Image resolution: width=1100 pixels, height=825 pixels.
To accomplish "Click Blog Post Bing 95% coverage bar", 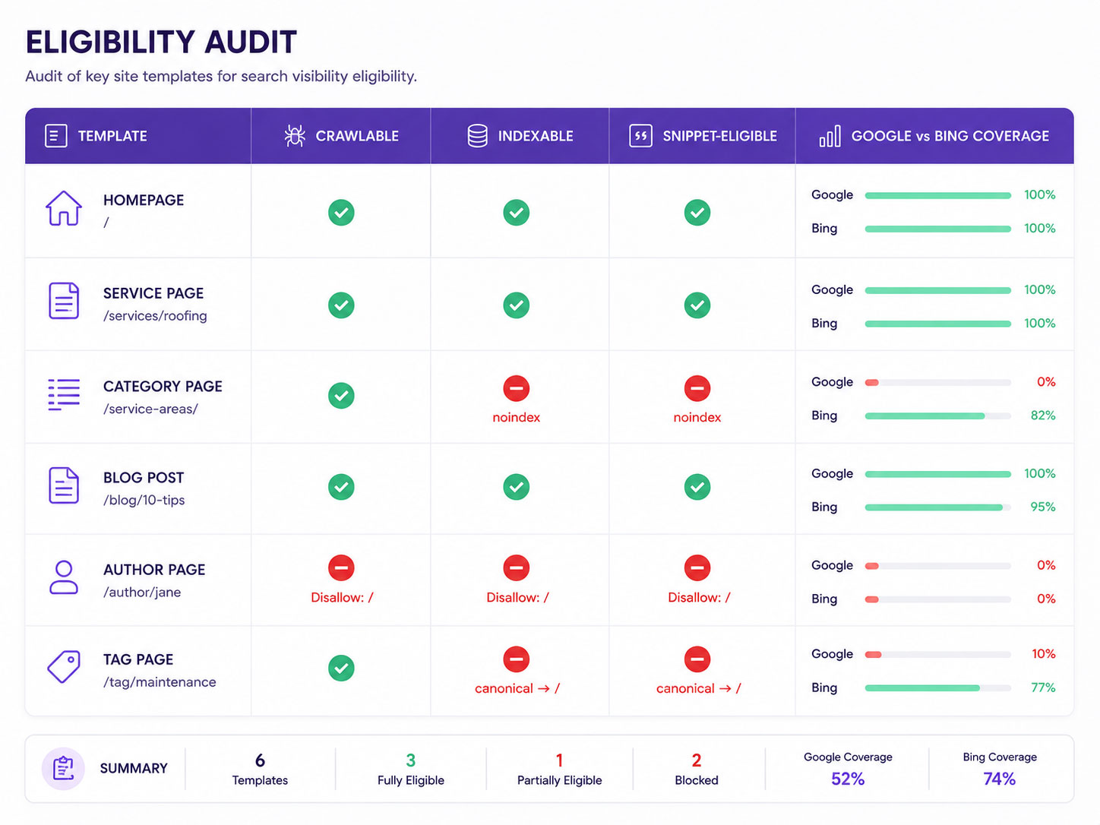I will tap(938, 507).
